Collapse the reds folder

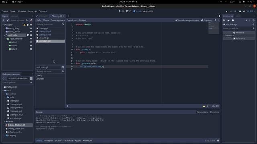pos(6,98)
